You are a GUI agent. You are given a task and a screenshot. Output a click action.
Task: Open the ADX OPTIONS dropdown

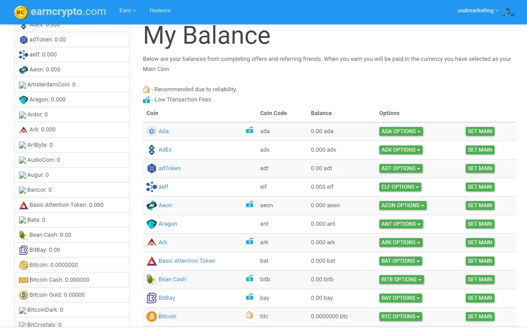pos(400,150)
